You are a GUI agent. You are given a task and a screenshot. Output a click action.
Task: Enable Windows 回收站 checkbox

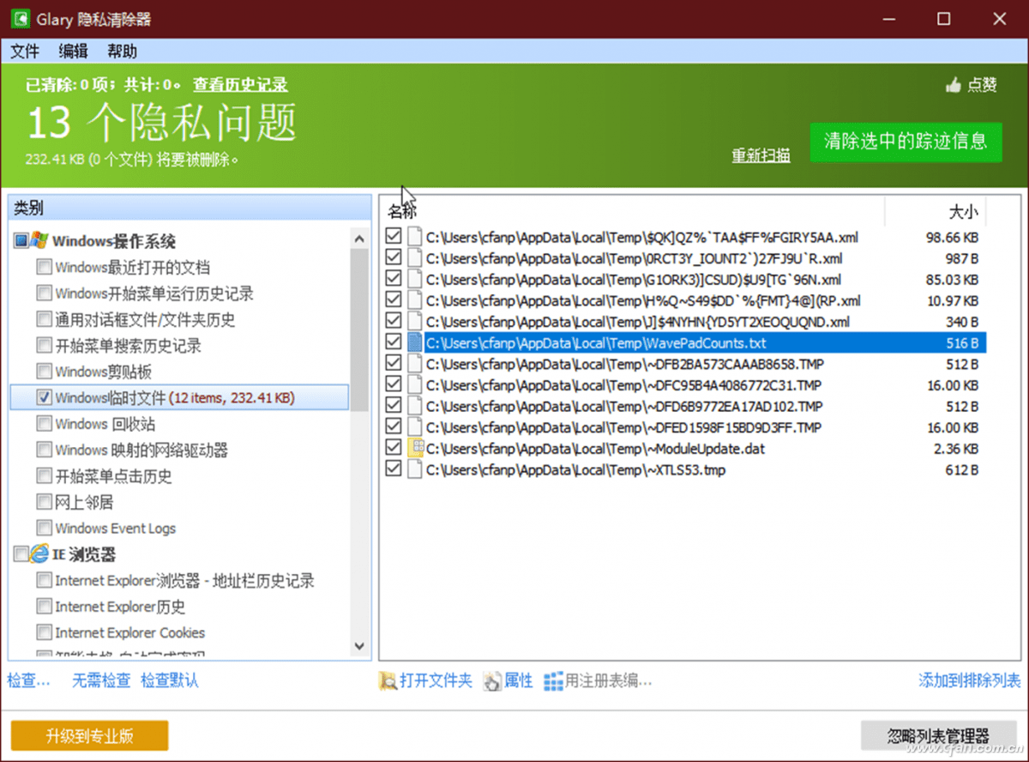coord(44,424)
